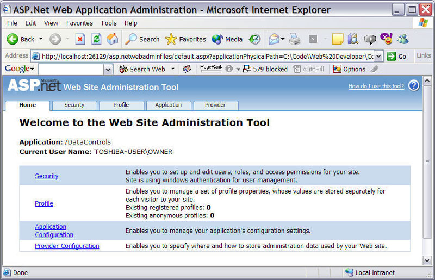Go to the Home page house icon
435x280 pixels.
(x=113, y=39)
